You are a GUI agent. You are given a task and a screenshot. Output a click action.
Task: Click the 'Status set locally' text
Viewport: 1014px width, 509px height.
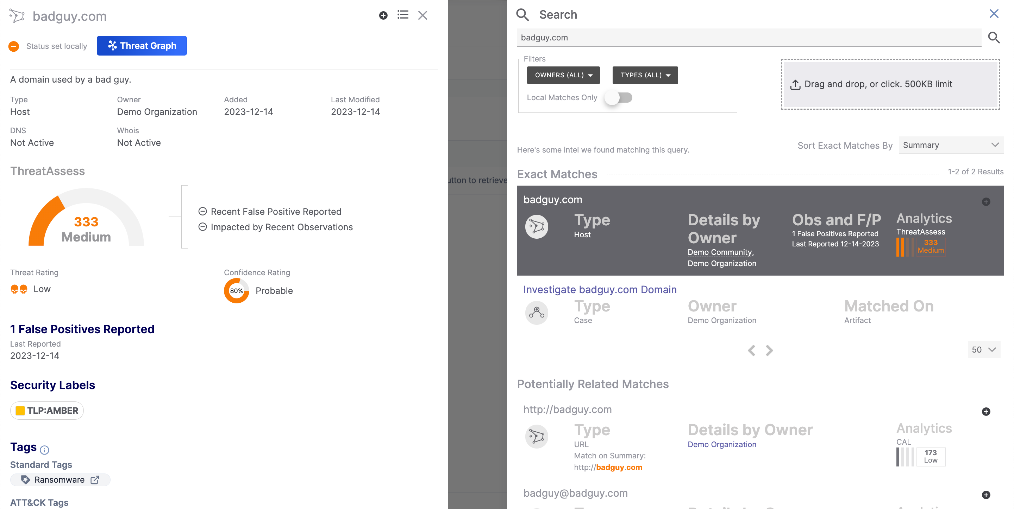pyautogui.click(x=57, y=46)
